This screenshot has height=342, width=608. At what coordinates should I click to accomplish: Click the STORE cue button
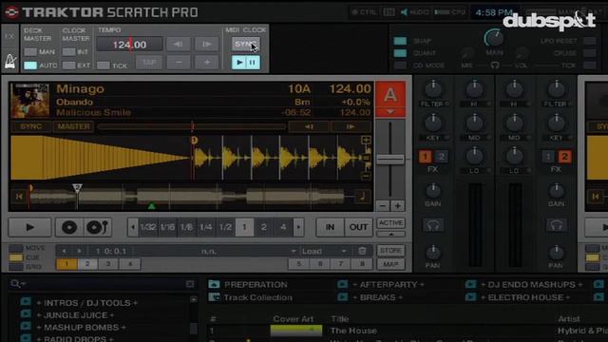tap(390, 251)
